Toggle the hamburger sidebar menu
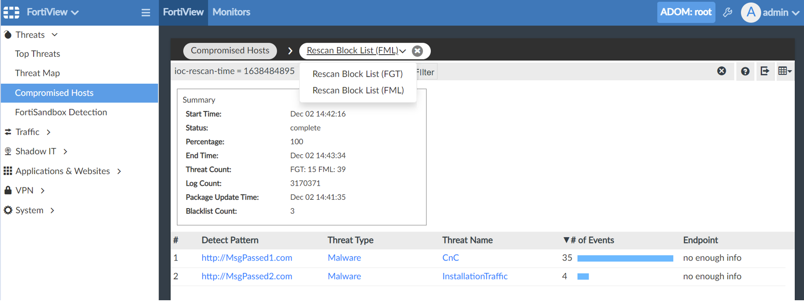The image size is (804, 302). [x=146, y=13]
